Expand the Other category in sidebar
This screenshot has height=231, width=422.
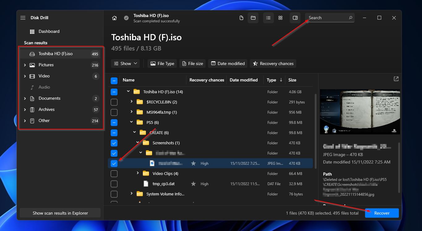(x=25, y=121)
